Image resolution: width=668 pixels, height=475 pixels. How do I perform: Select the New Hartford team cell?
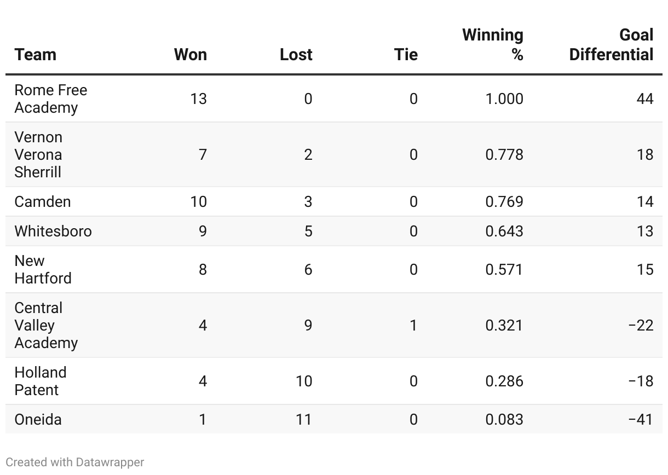[x=43, y=269]
